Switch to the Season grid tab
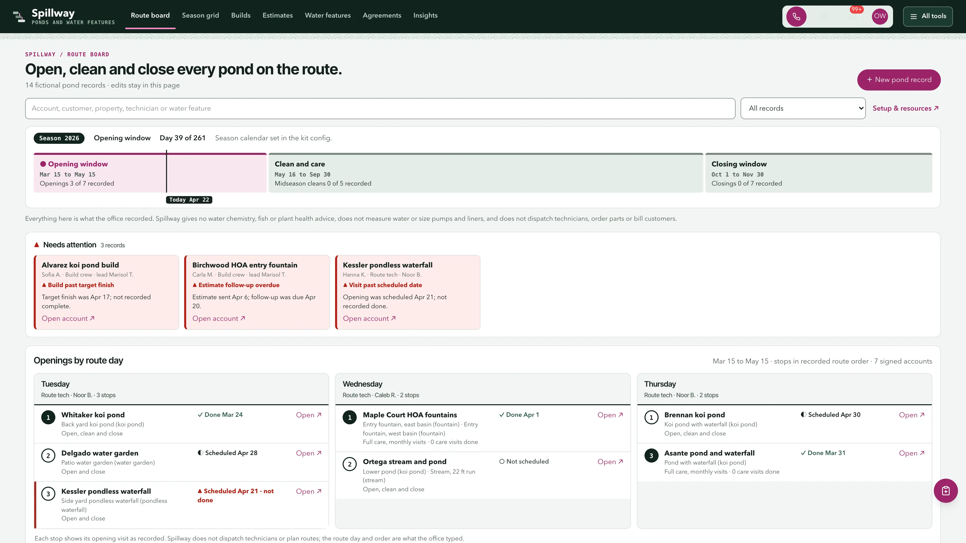 (x=200, y=15)
